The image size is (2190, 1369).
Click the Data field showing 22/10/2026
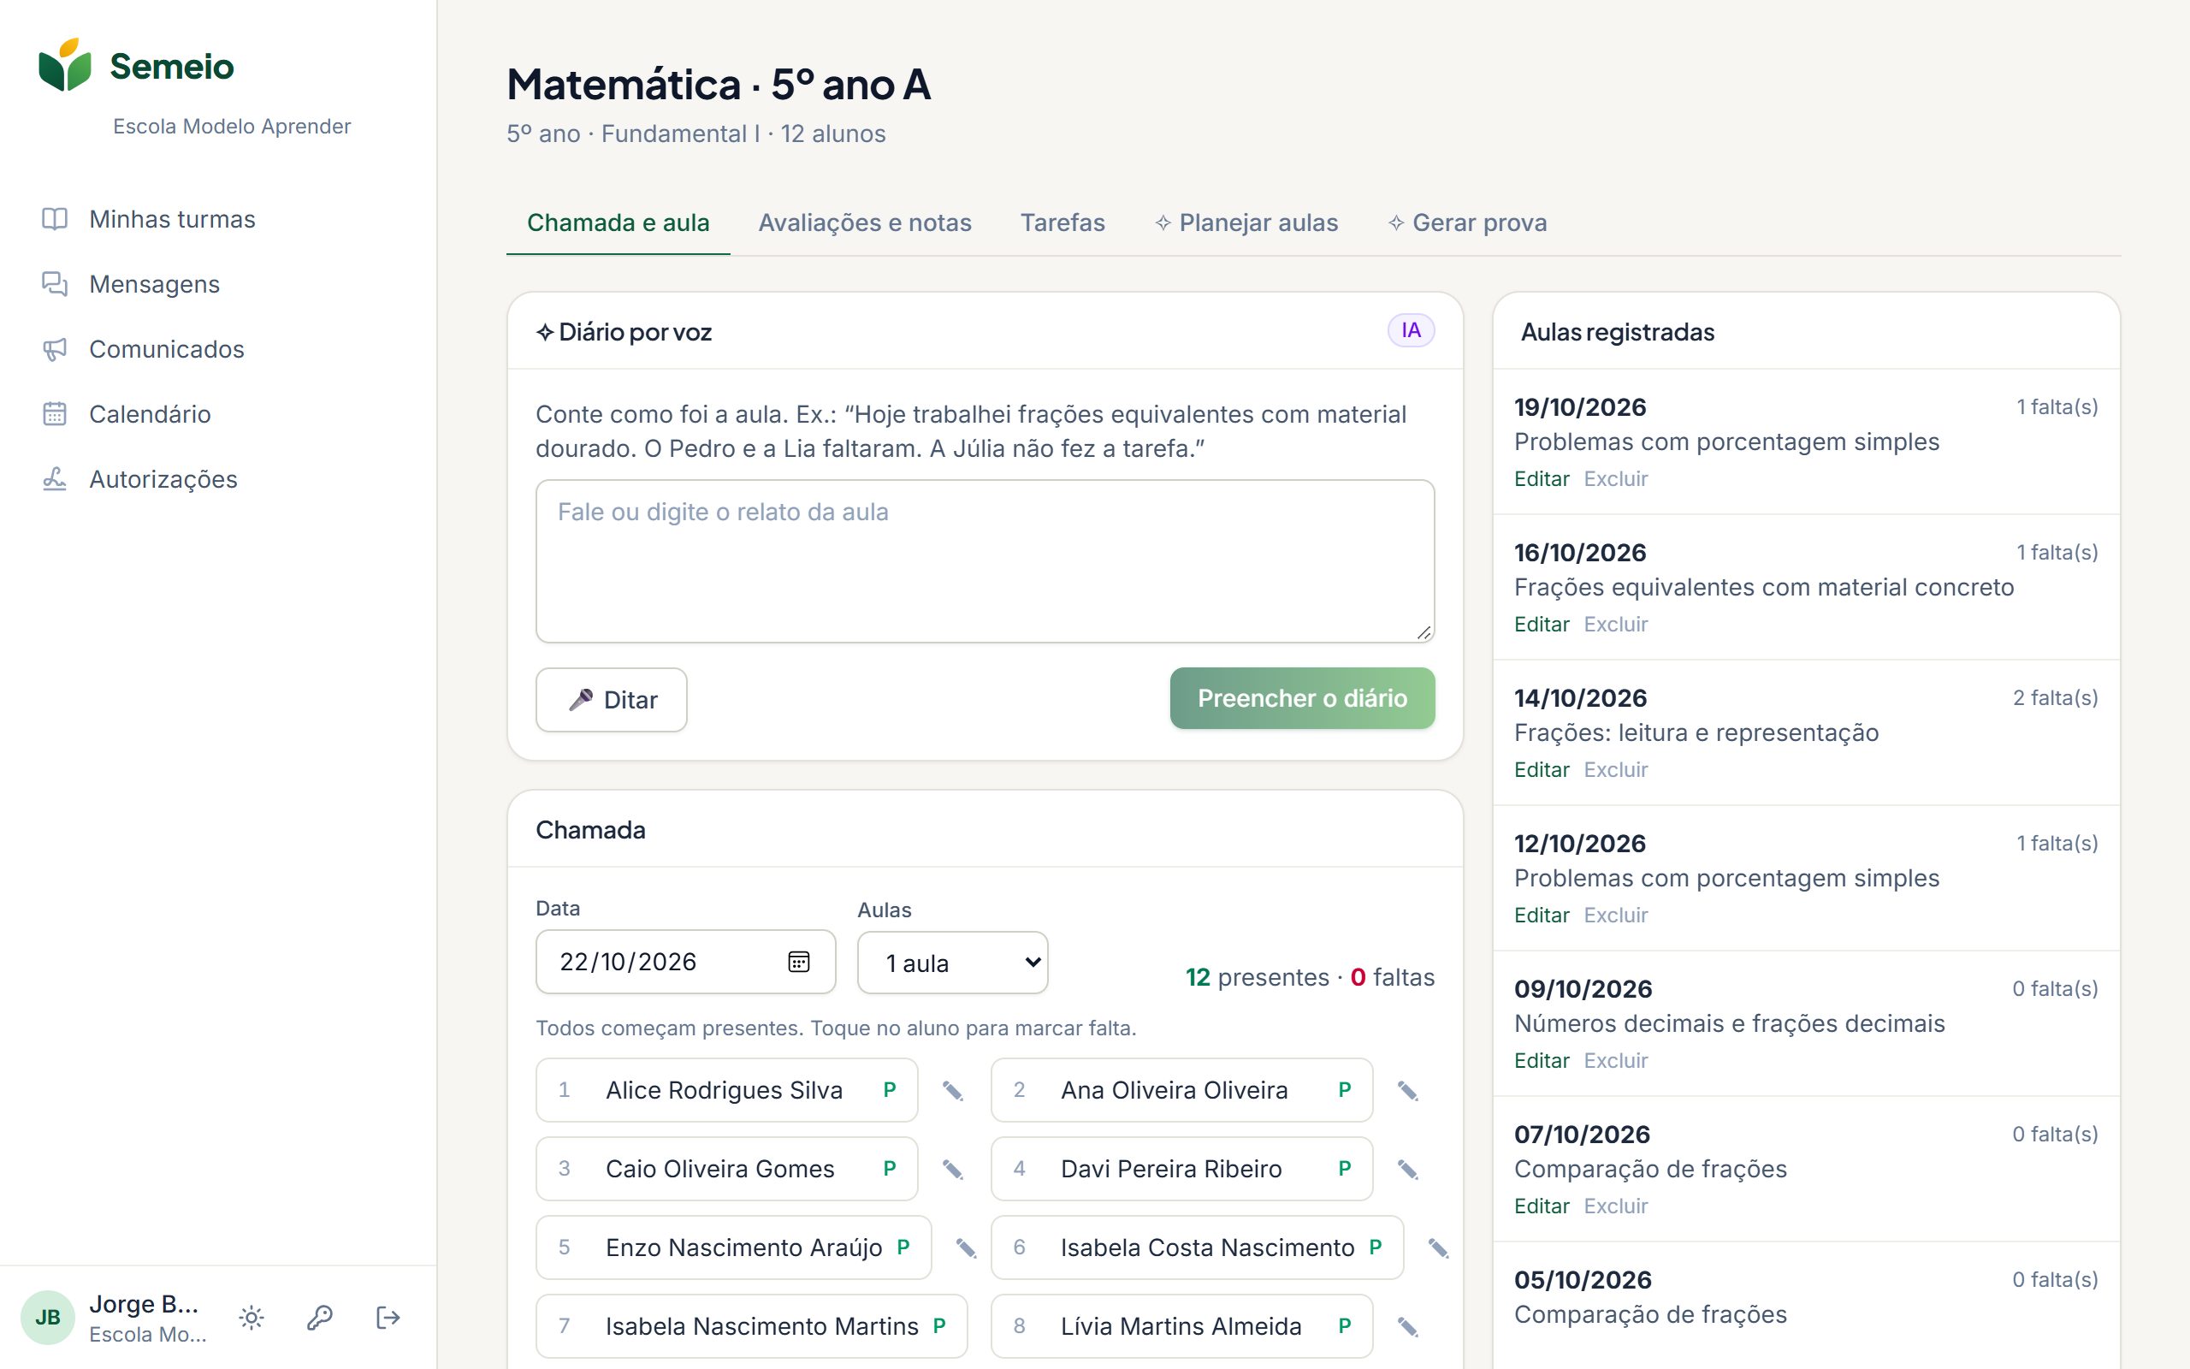(x=685, y=962)
